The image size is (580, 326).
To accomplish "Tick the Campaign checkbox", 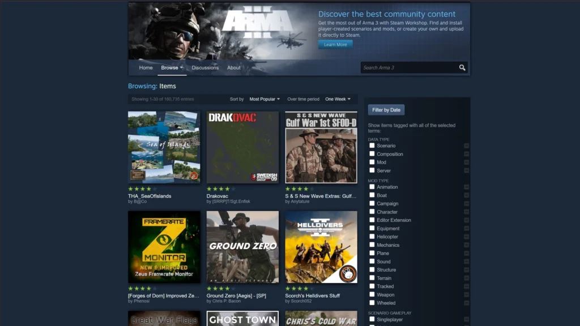I will 372,203.
